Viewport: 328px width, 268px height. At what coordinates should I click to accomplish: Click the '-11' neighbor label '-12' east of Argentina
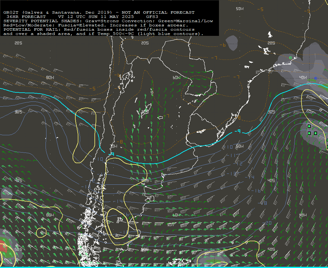(x=238, y=163)
